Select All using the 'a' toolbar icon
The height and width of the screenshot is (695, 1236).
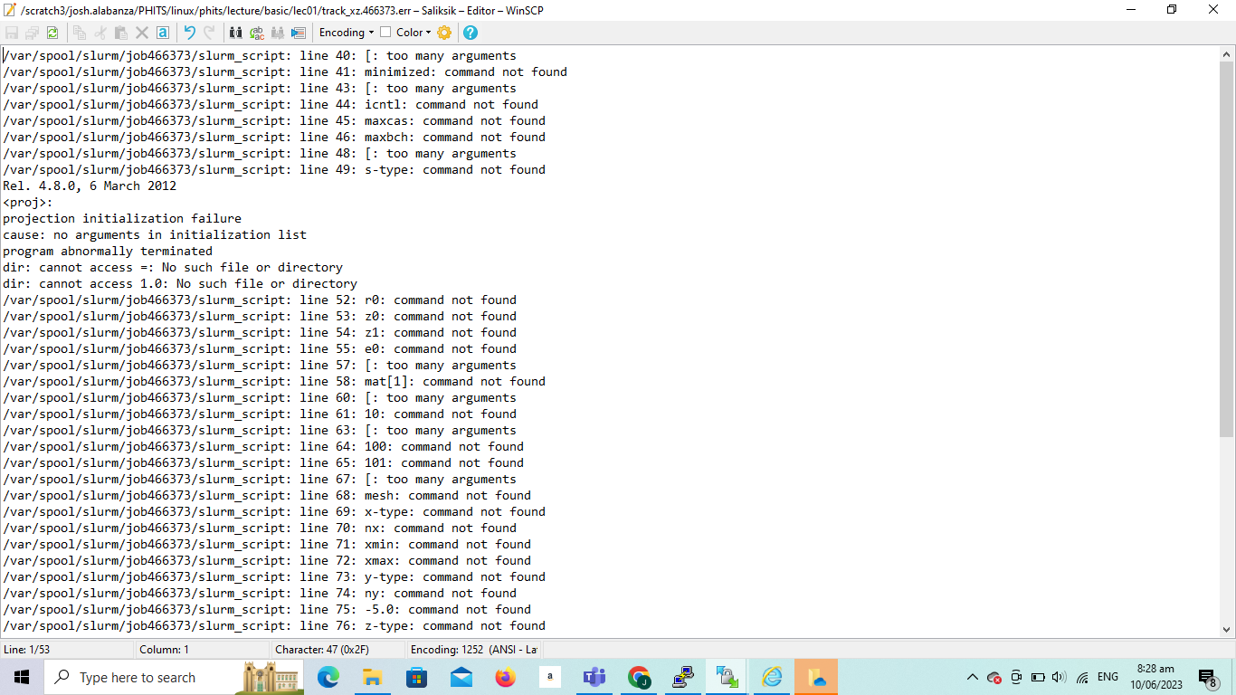point(163,32)
